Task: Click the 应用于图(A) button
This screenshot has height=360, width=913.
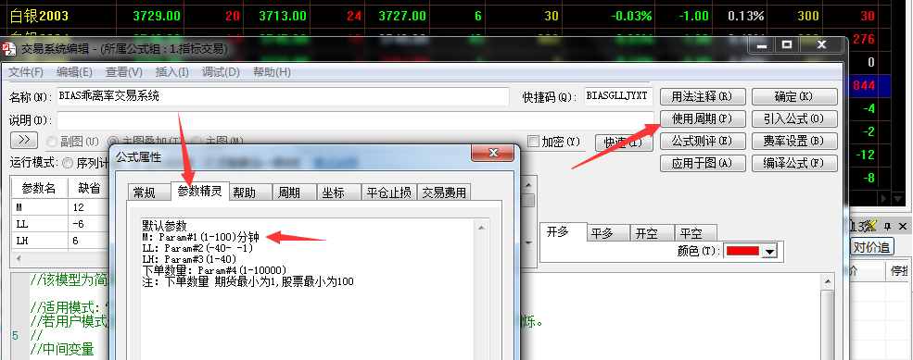Action: click(703, 163)
